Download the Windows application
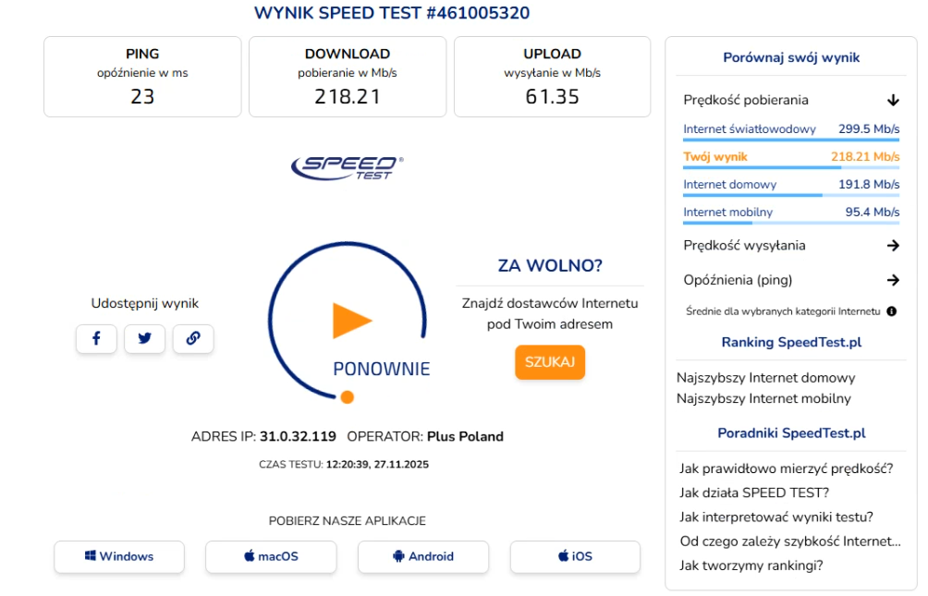Screen dimensions: 928x596 (119, 556)
